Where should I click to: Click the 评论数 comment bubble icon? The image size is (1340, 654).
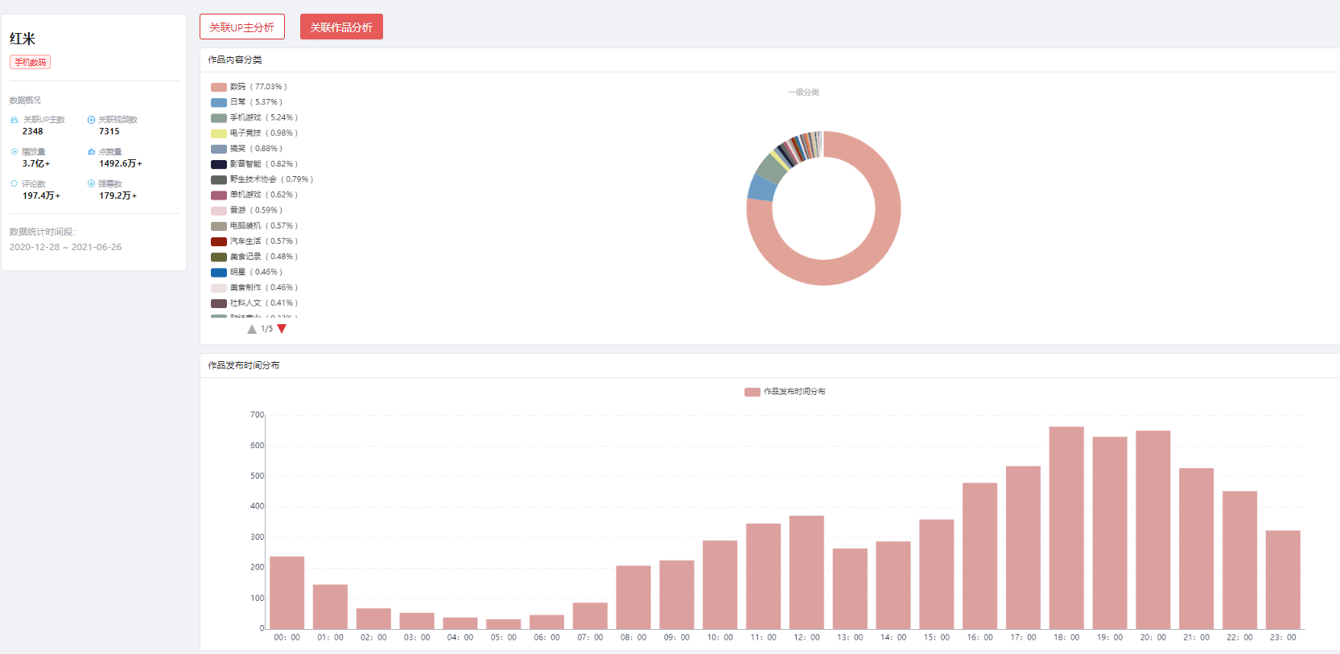[x=14, y=184]
